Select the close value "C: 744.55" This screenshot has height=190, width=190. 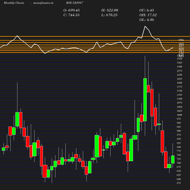point(71,15)
